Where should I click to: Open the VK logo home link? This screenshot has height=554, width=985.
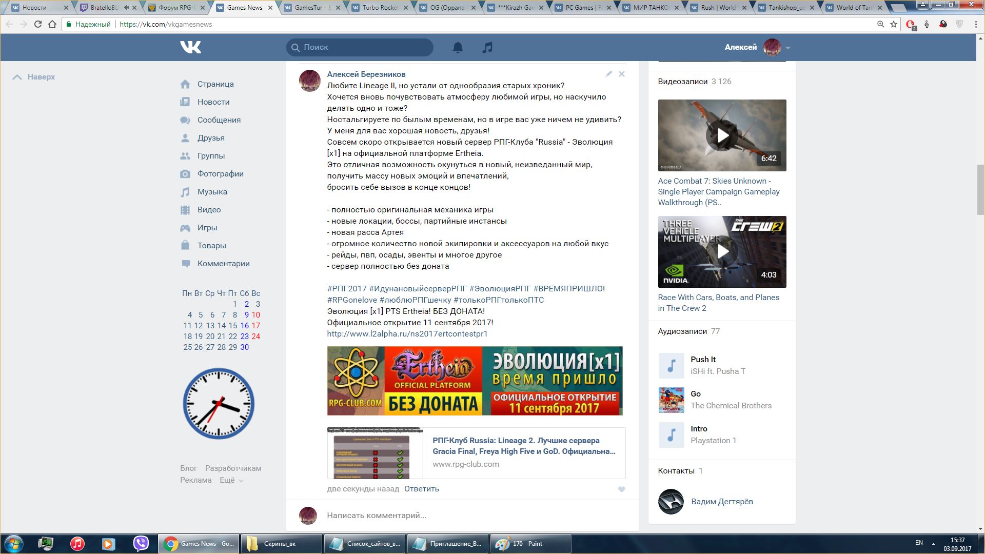pos(190,47)
